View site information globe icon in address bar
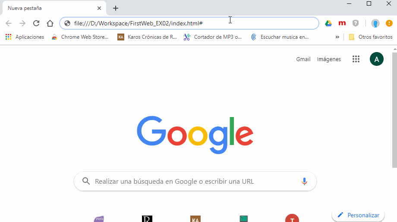Viewport: 397px width, 222px height. tap(67, 23)
